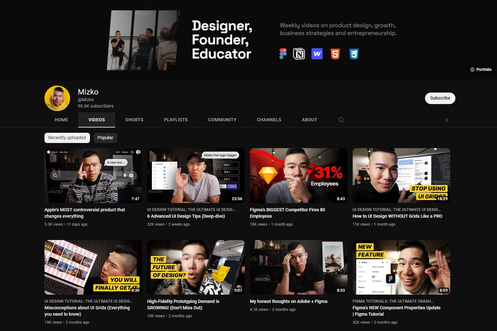
Task: Click the 'Mizko' channel name heading
Action: [88, 92]
